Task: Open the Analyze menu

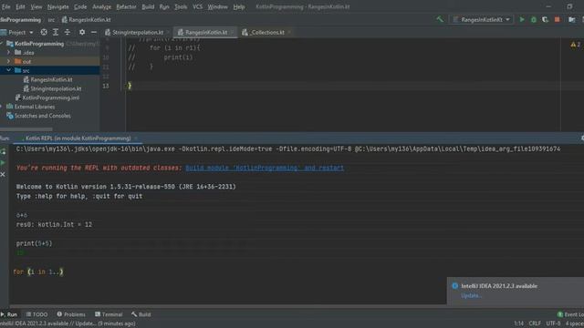Action: click(x=101, y=6)
